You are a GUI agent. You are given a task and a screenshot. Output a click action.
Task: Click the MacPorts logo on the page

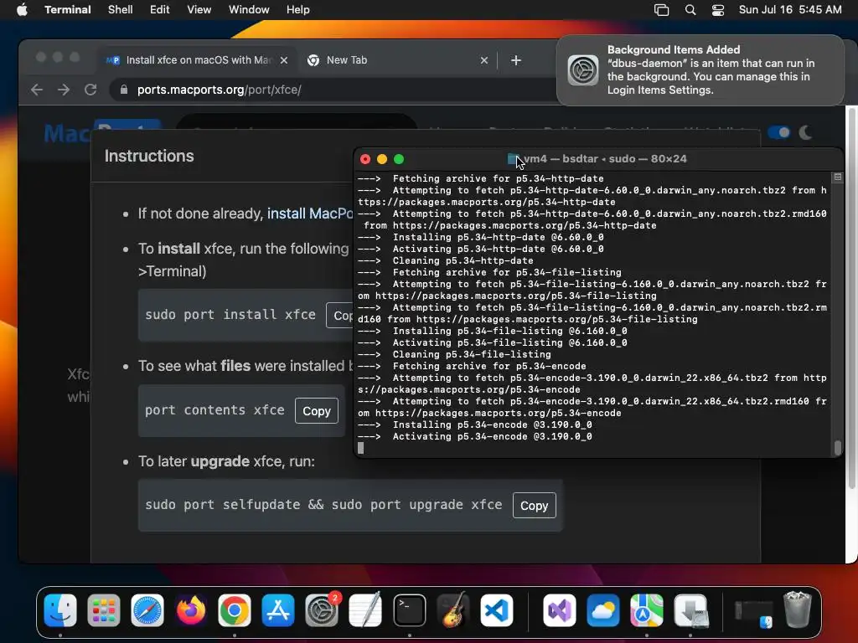click(x=101, y=133)
